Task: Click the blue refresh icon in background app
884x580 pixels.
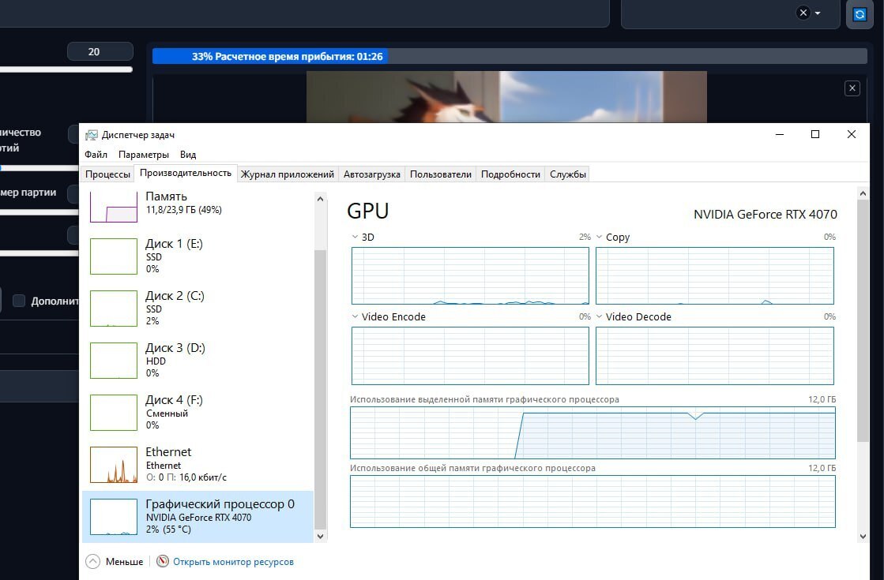Action: 860,14
